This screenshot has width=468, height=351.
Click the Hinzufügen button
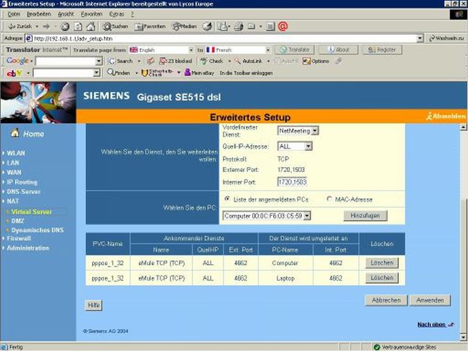[365, 216]
